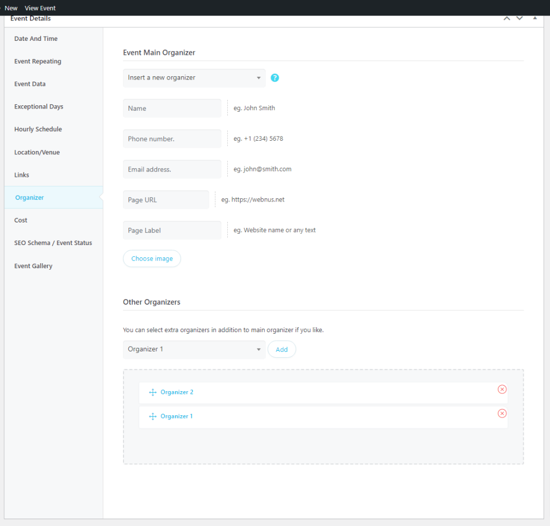
Task: Select the Event Gallery tab
Action: [x=33, y=266]
